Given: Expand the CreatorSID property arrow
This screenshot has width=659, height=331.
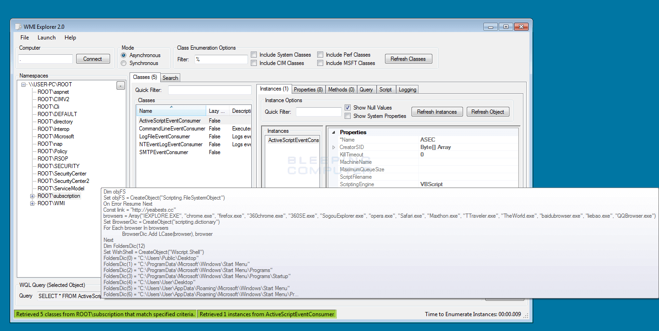Looking at the screenshot, I should point(333,147).
